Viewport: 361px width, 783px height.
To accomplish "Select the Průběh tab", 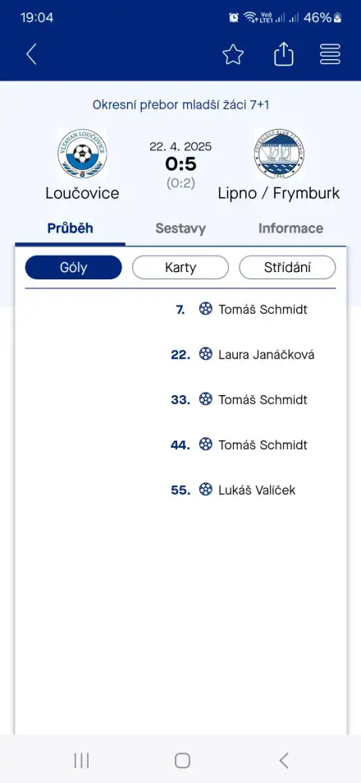I will [x=71, y=228].
